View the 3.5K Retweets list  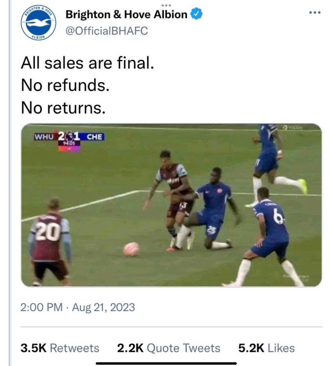click(x=60, y=348)
